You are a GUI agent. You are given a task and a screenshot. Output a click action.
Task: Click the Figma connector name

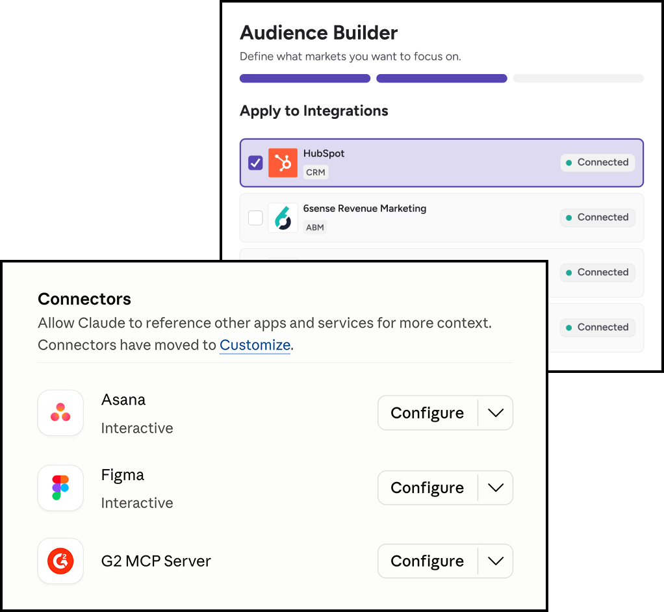(122, 475)
